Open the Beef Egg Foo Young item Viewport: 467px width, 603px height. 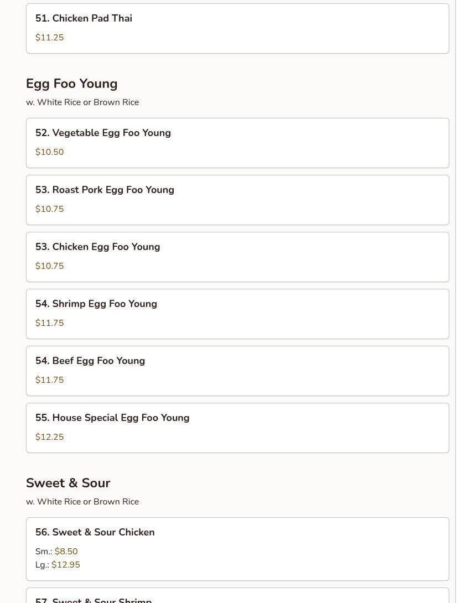[x=90, y=361]
